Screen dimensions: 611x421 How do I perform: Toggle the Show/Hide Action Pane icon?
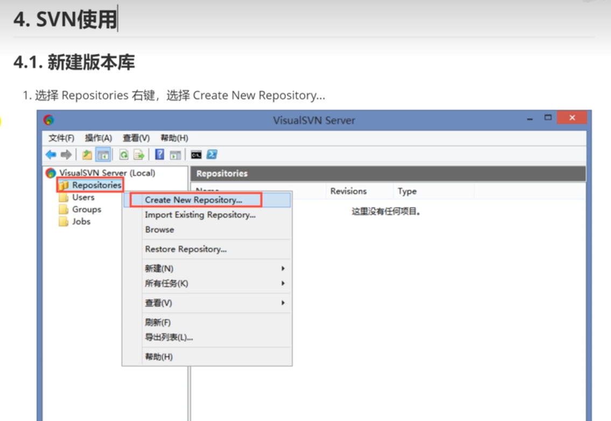pyautogui.click(x=175, y=155)
